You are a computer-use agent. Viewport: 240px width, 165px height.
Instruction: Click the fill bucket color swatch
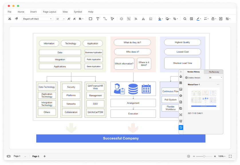point(160,19)
